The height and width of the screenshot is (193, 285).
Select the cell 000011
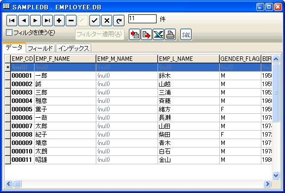click(x=22, y=160)
